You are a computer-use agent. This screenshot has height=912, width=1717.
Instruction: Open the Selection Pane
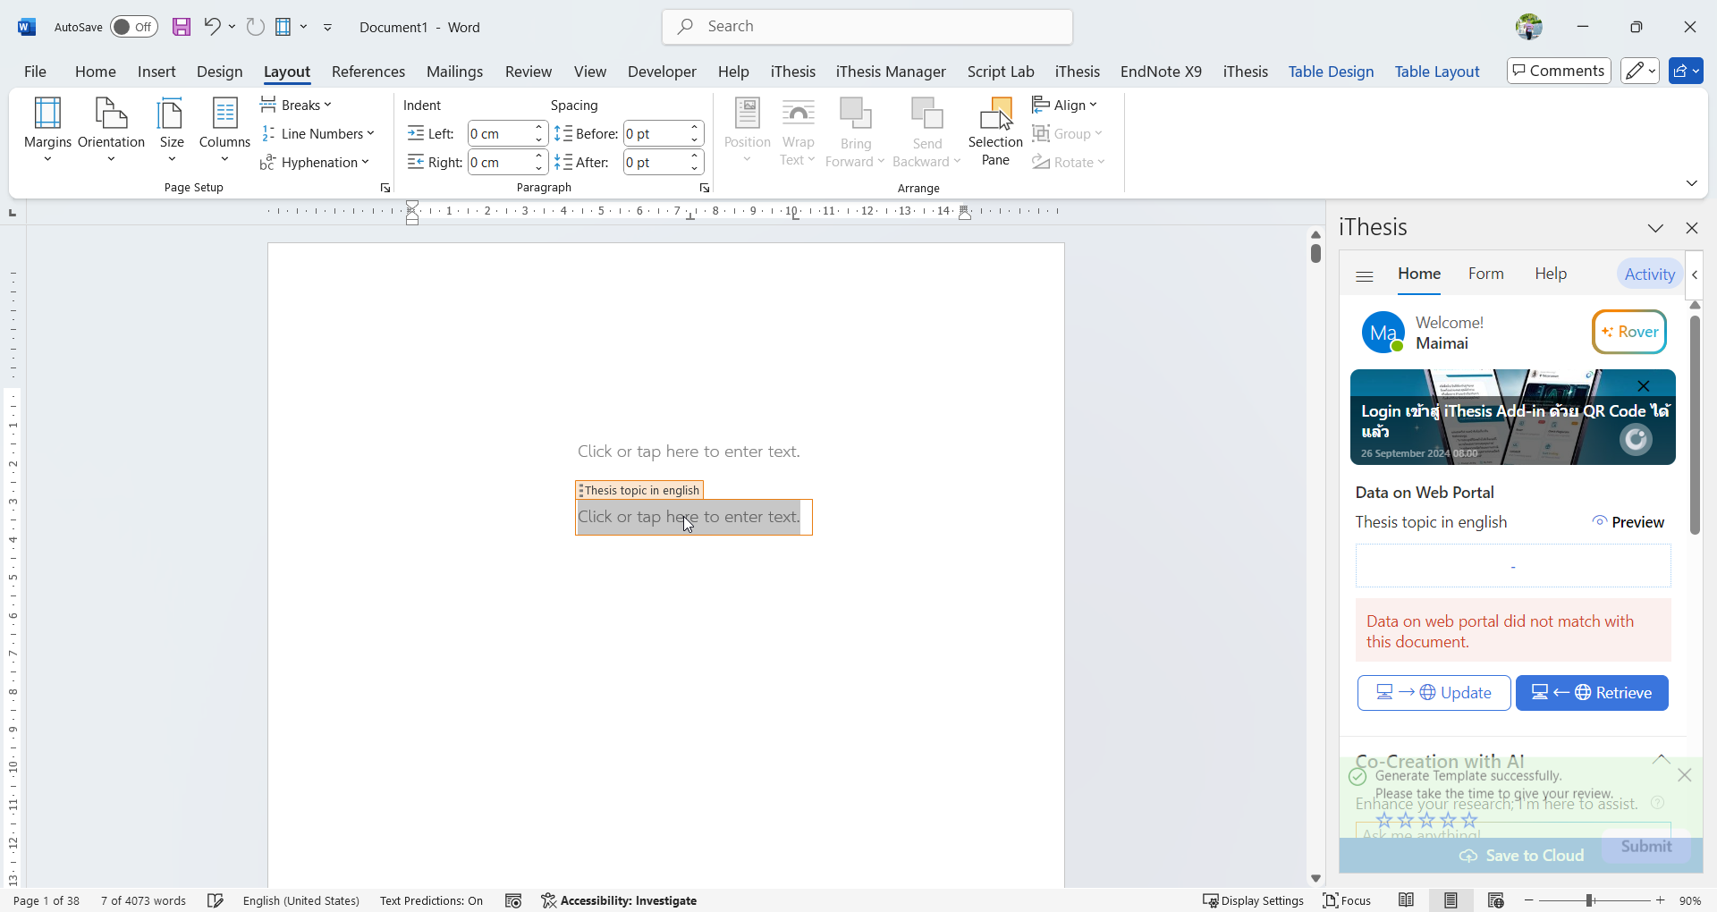click(x=995, y=132)
